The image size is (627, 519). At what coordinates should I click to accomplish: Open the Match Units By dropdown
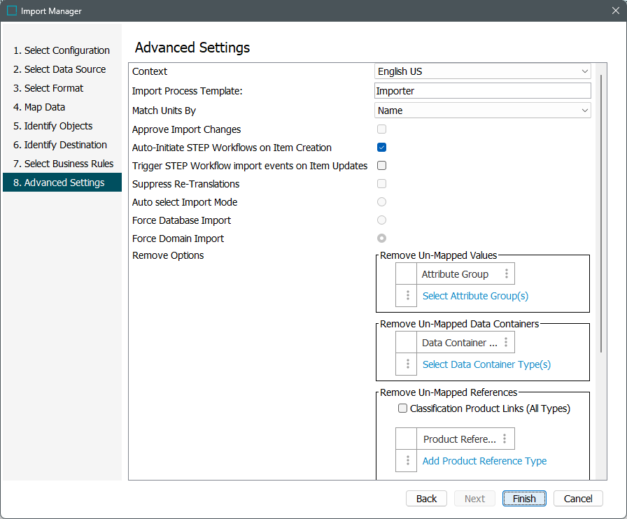coord(483,111)
